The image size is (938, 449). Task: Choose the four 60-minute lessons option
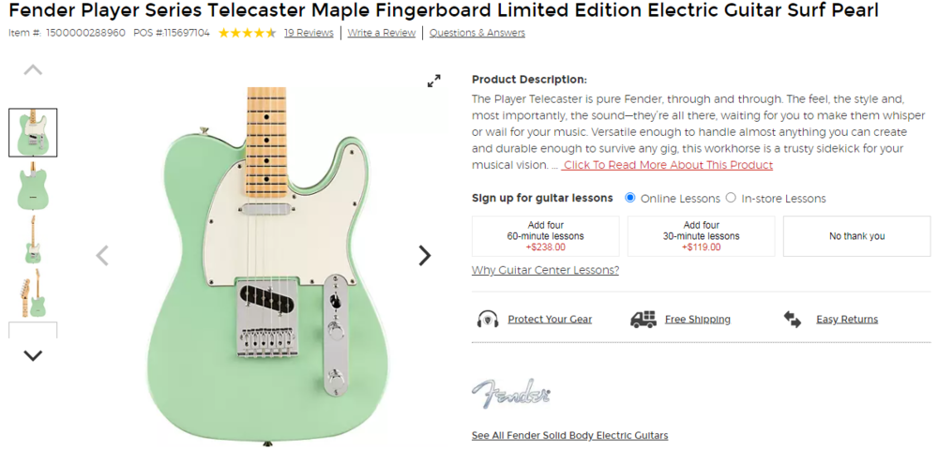[x=545, y=236]
